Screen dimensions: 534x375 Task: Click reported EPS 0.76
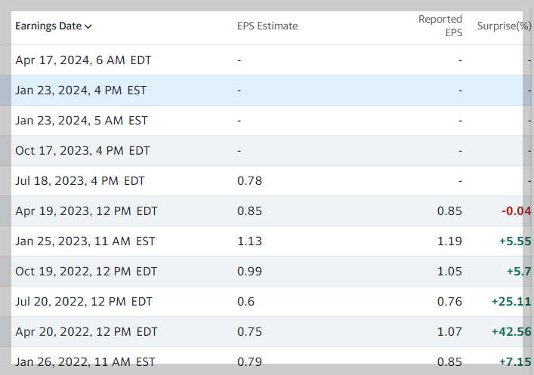pos(449,302)
